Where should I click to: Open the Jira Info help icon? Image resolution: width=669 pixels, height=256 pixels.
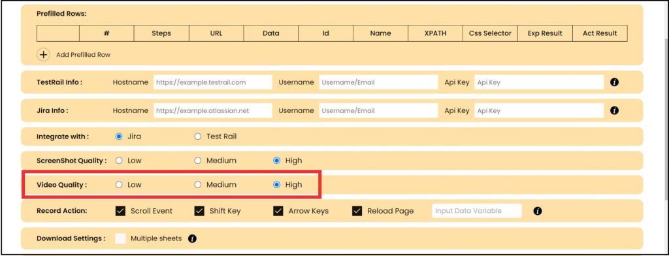point(614,110)
